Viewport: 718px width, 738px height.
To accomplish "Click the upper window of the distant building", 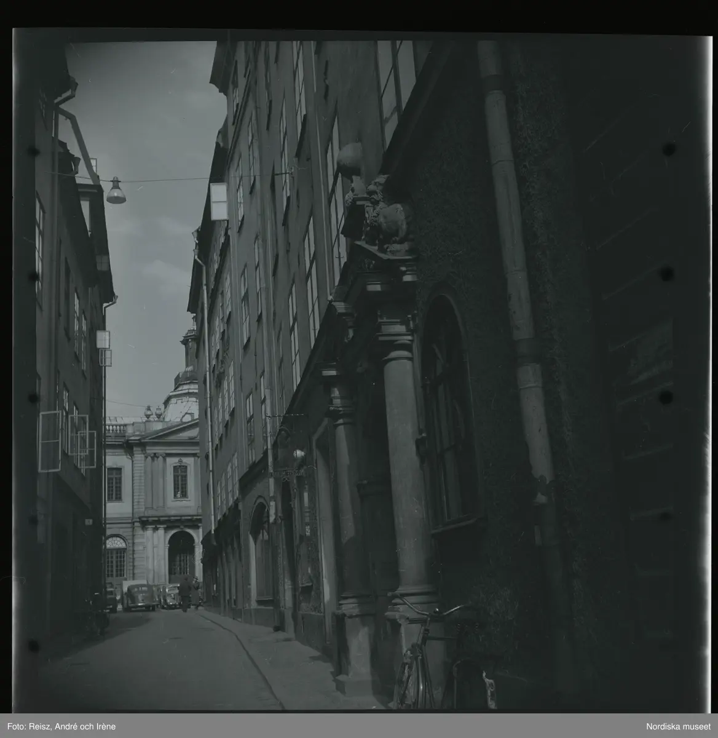I will [180, 482].
